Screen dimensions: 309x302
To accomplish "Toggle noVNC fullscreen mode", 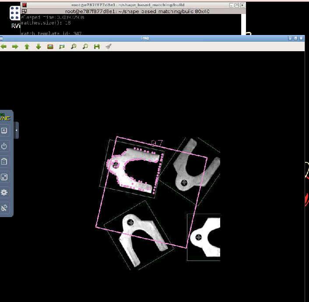I will coord(4,177).
